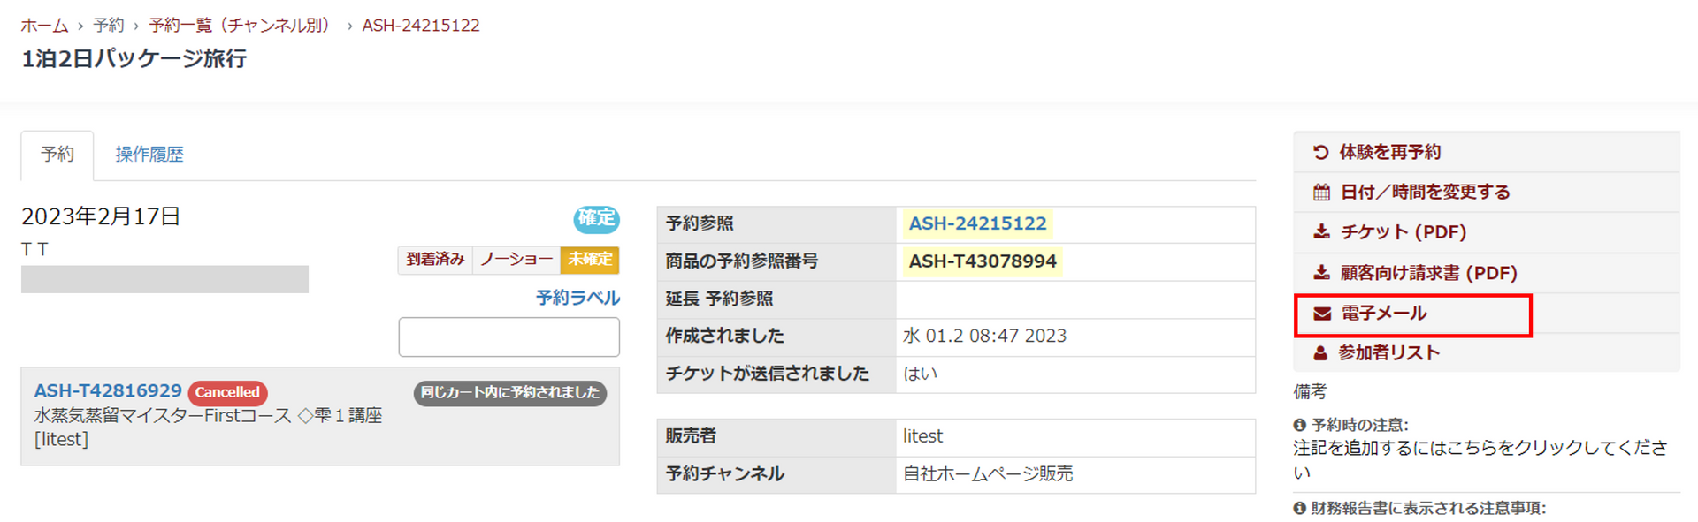Select the 予約 tab

tap(57, 155)
